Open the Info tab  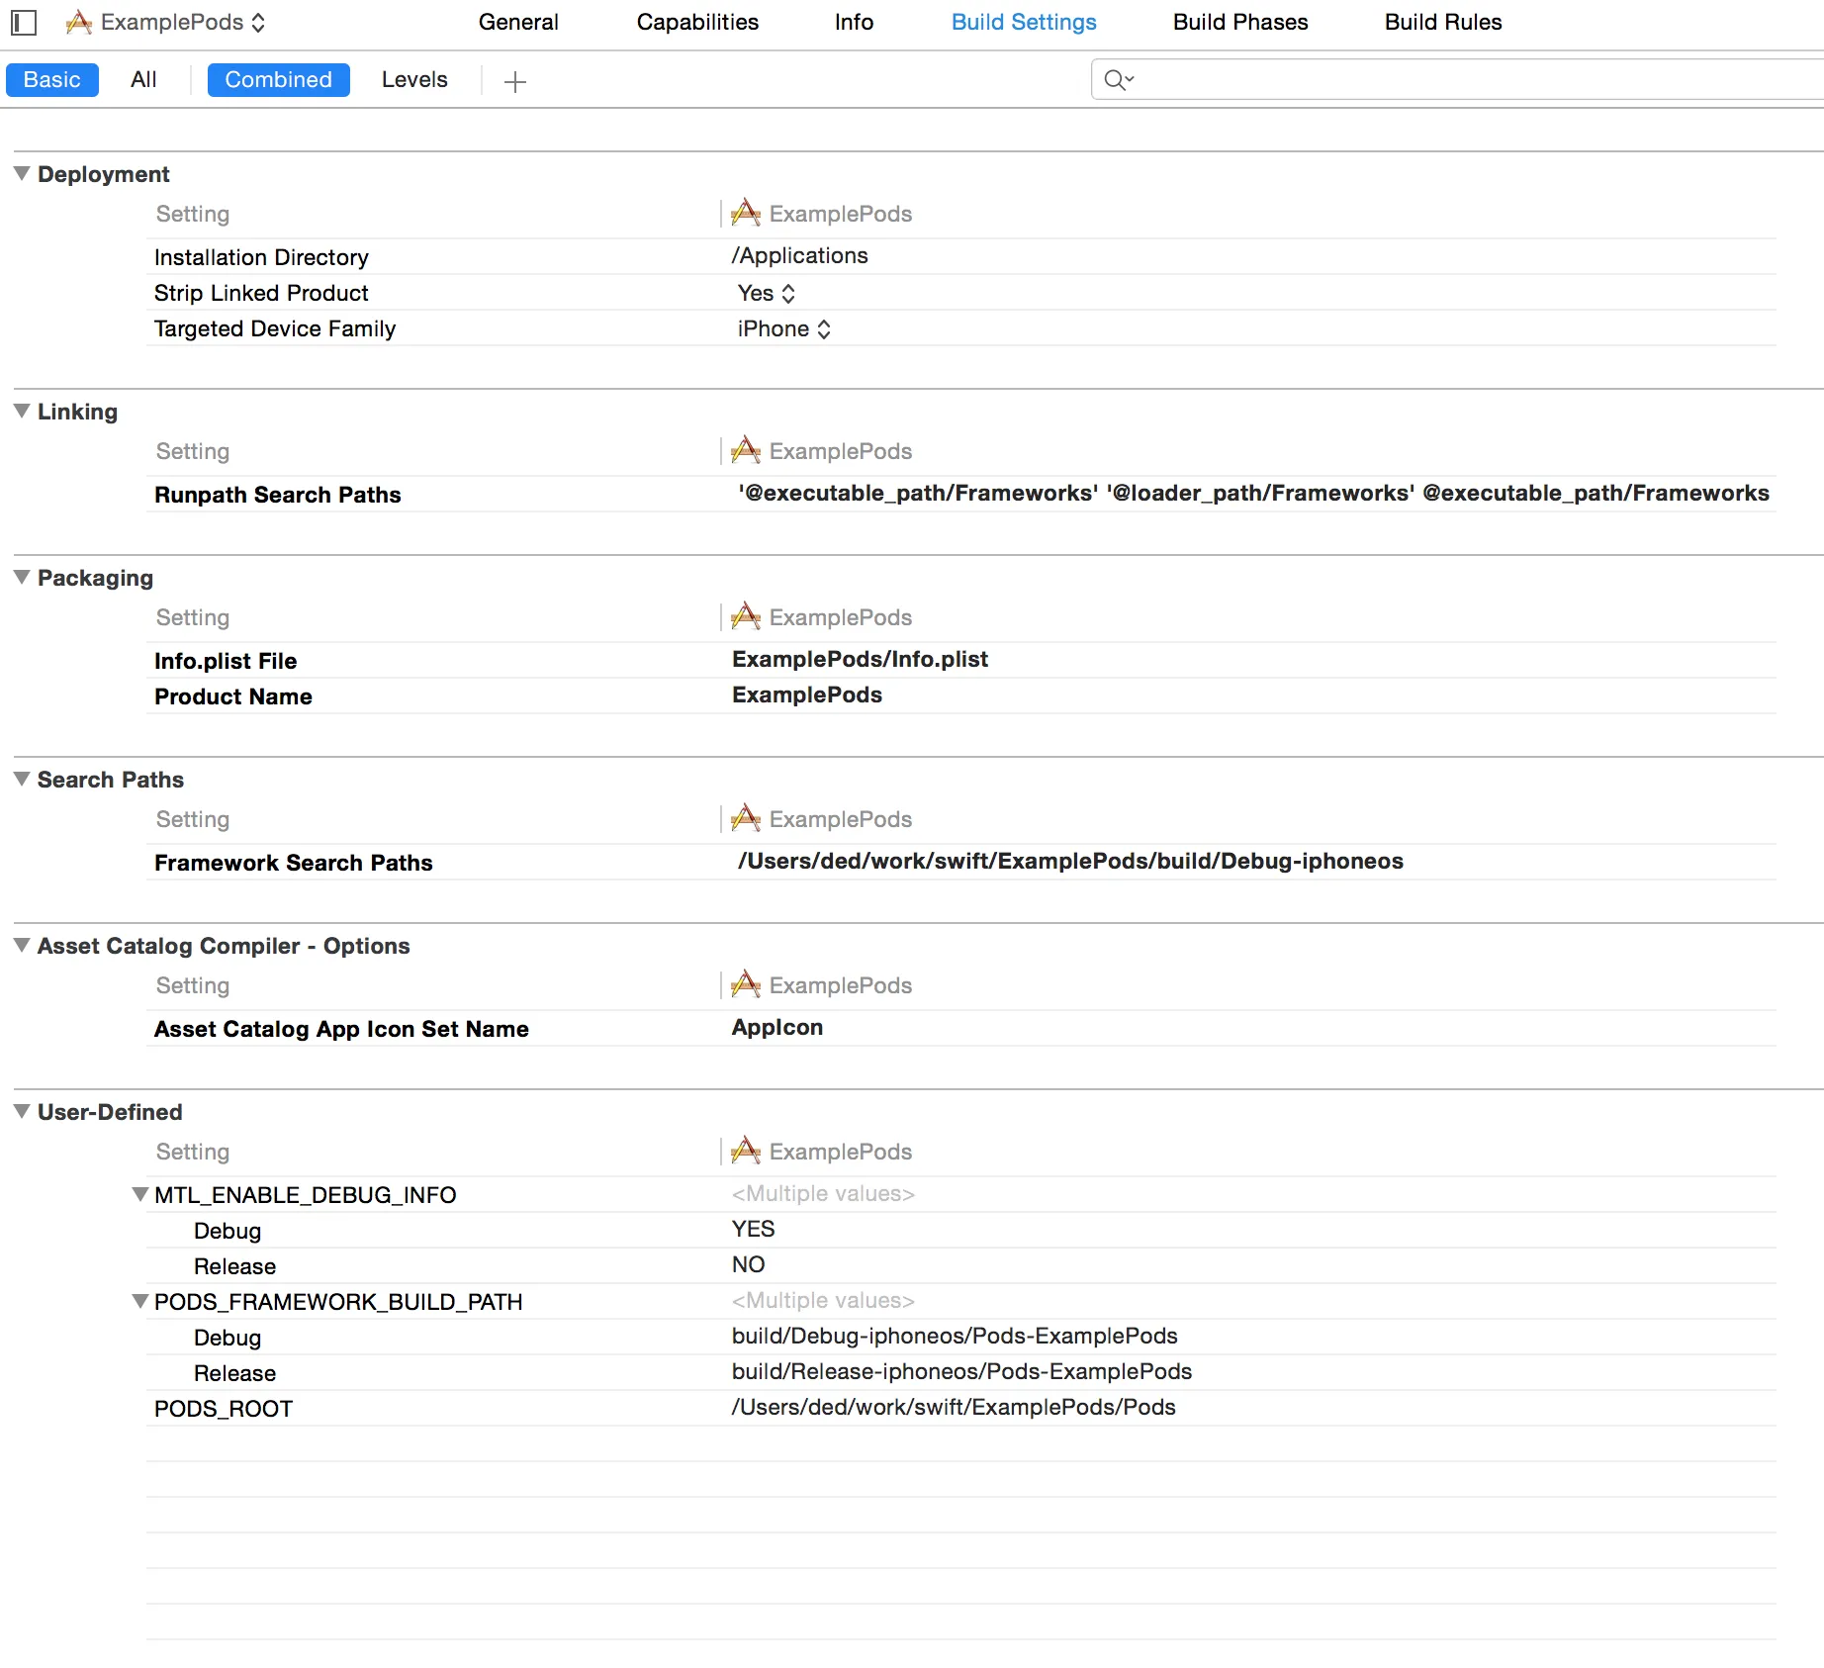[854, 22]
